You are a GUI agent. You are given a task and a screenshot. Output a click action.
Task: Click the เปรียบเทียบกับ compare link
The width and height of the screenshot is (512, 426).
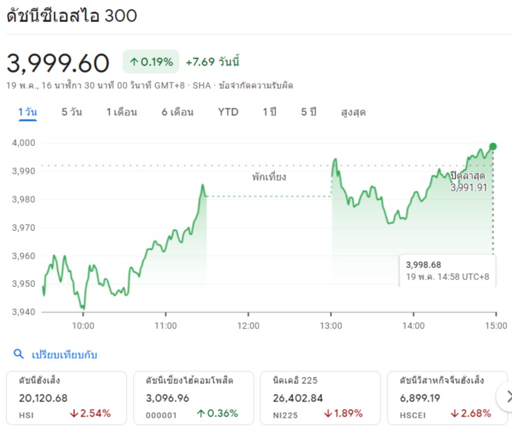[64, 354]
